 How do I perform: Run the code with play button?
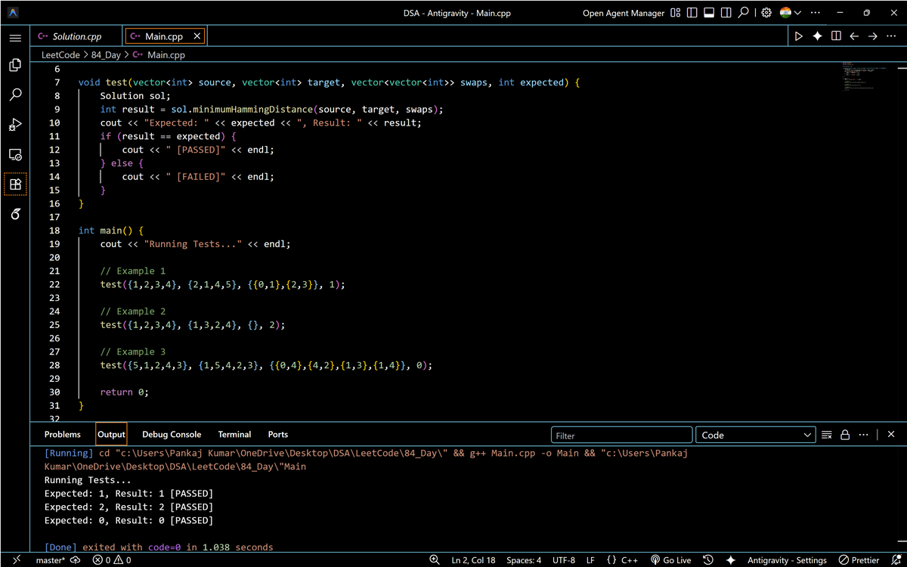pos(799,36)
